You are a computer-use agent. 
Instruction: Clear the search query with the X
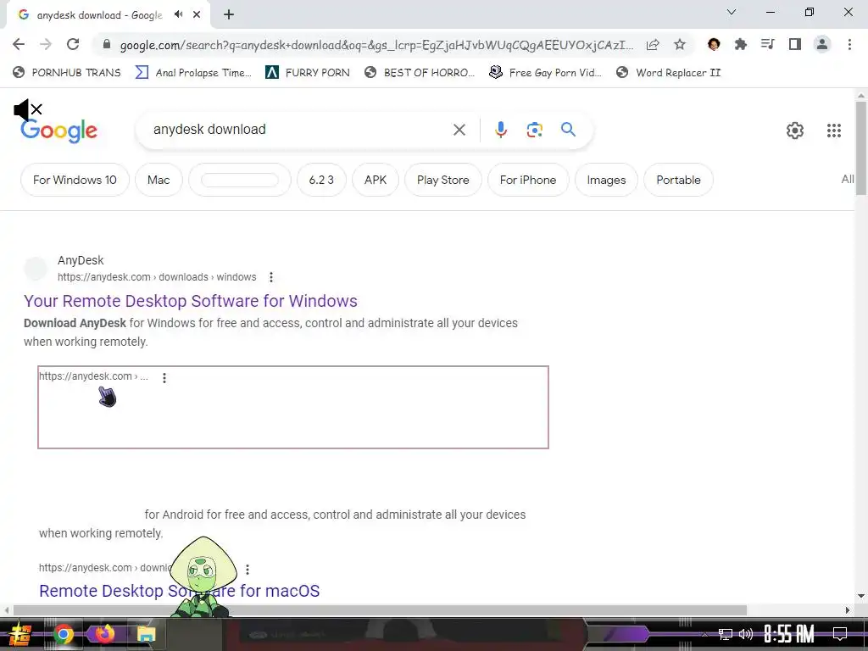(x=459, y=130)
